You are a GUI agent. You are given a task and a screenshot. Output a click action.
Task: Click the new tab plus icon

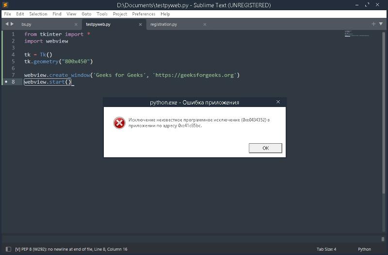pos(373,24)
